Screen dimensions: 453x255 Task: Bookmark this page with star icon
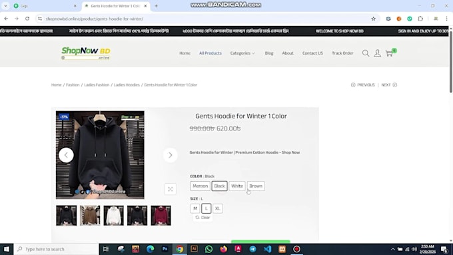pyautogui.click(x=373, y=19)
